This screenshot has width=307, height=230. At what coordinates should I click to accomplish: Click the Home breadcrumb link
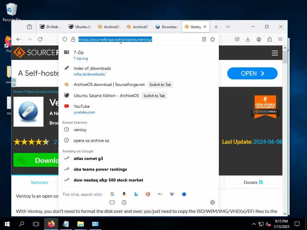click(18, 92)
